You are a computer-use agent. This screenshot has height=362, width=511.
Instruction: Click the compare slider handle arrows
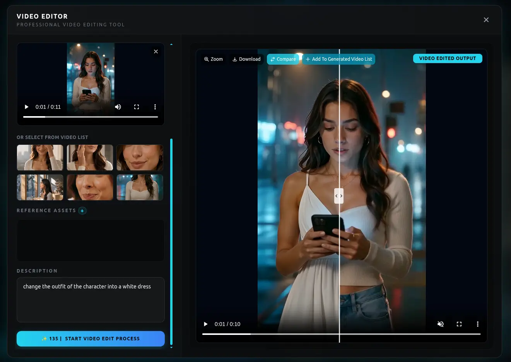(339, 196)
